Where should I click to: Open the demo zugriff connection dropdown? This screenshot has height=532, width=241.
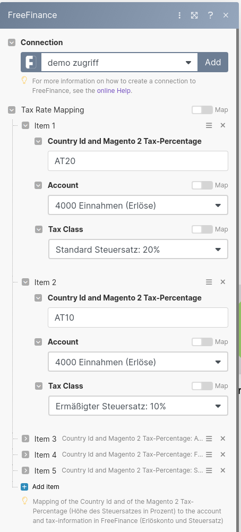point(119,63)
